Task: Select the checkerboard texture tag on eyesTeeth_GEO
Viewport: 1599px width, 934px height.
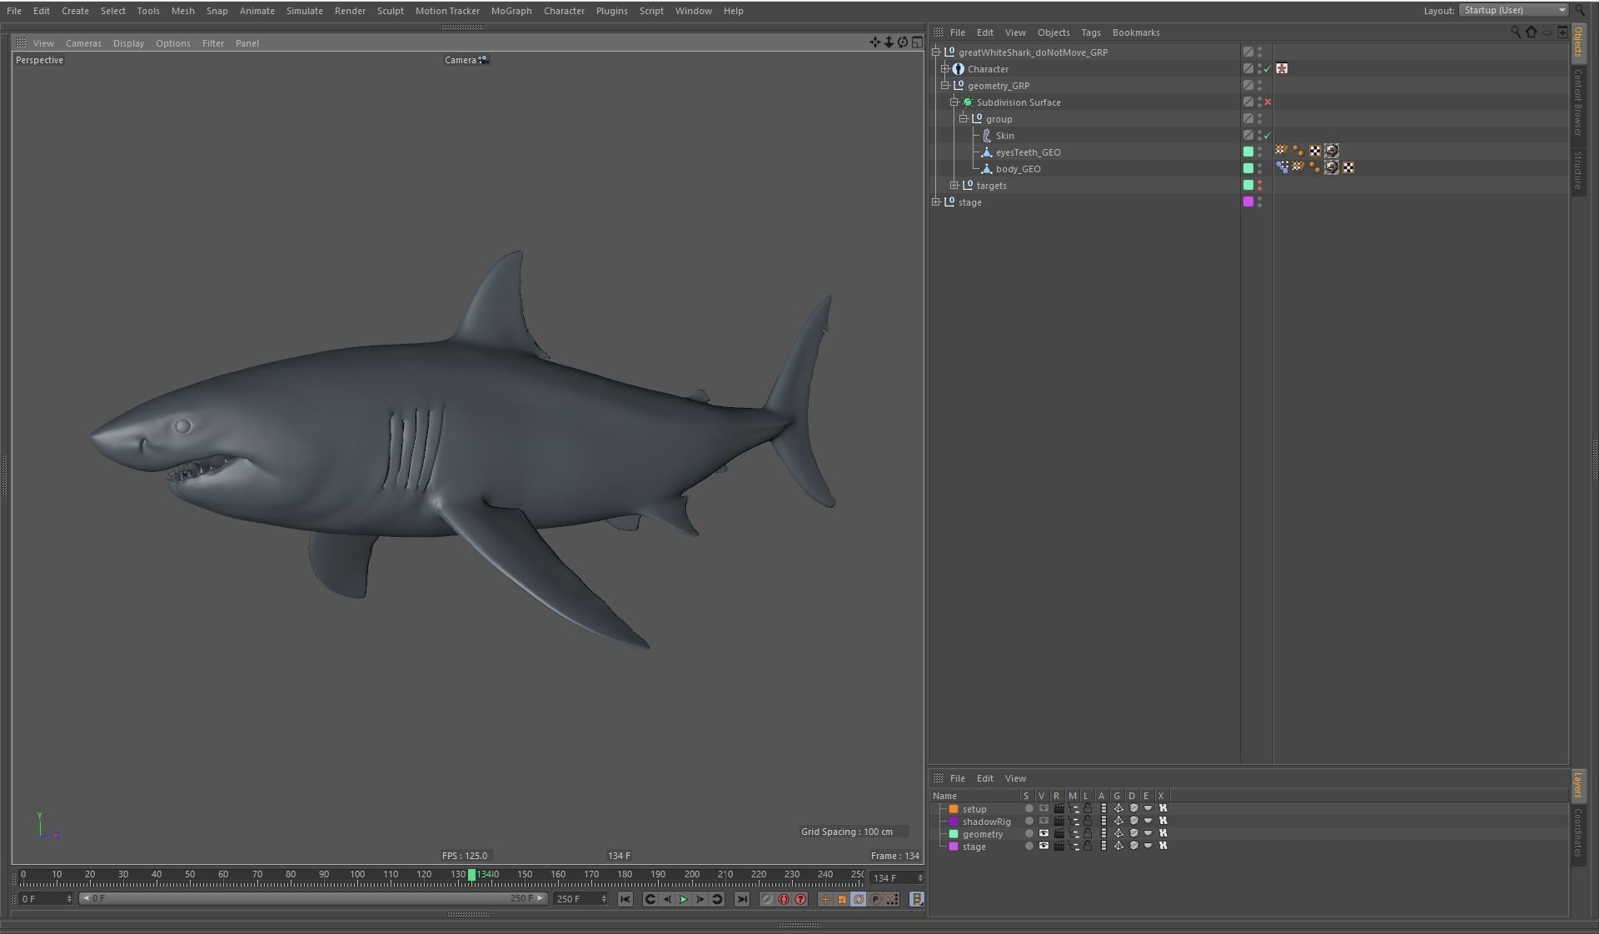Action: [x=1315, y=151]
